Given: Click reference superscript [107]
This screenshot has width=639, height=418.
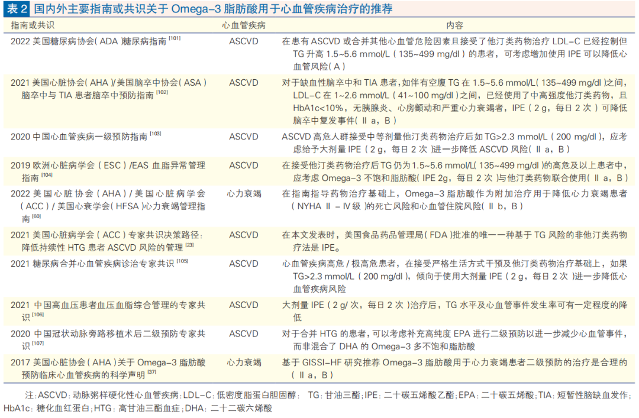Looking at the screenshot, I should 38,344.
